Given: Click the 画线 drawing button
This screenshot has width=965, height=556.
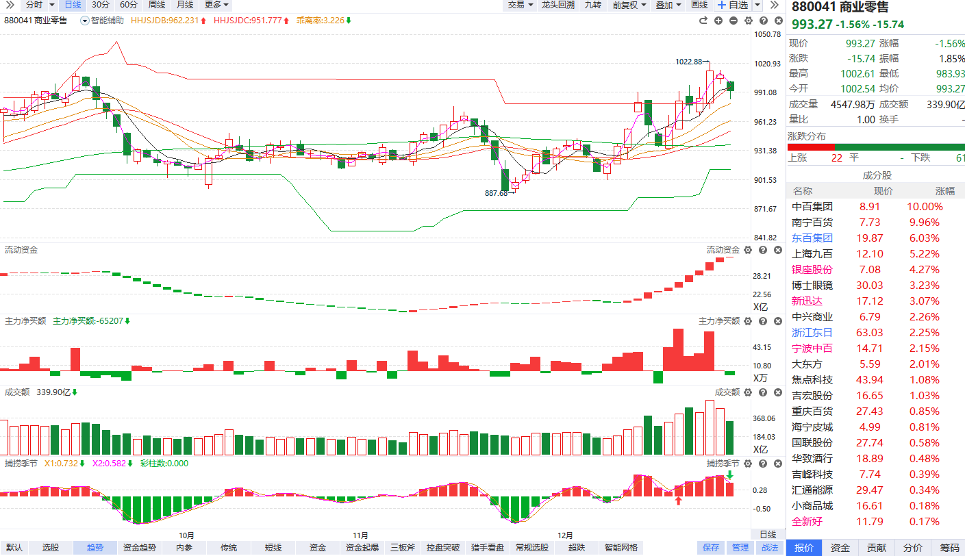Looking at the screenshot, I should [x=699, y=5].
